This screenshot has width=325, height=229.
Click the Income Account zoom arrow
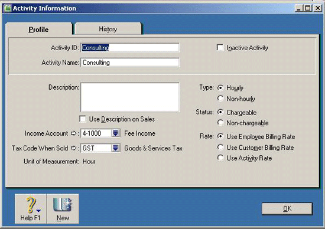[x=73, y=133]
